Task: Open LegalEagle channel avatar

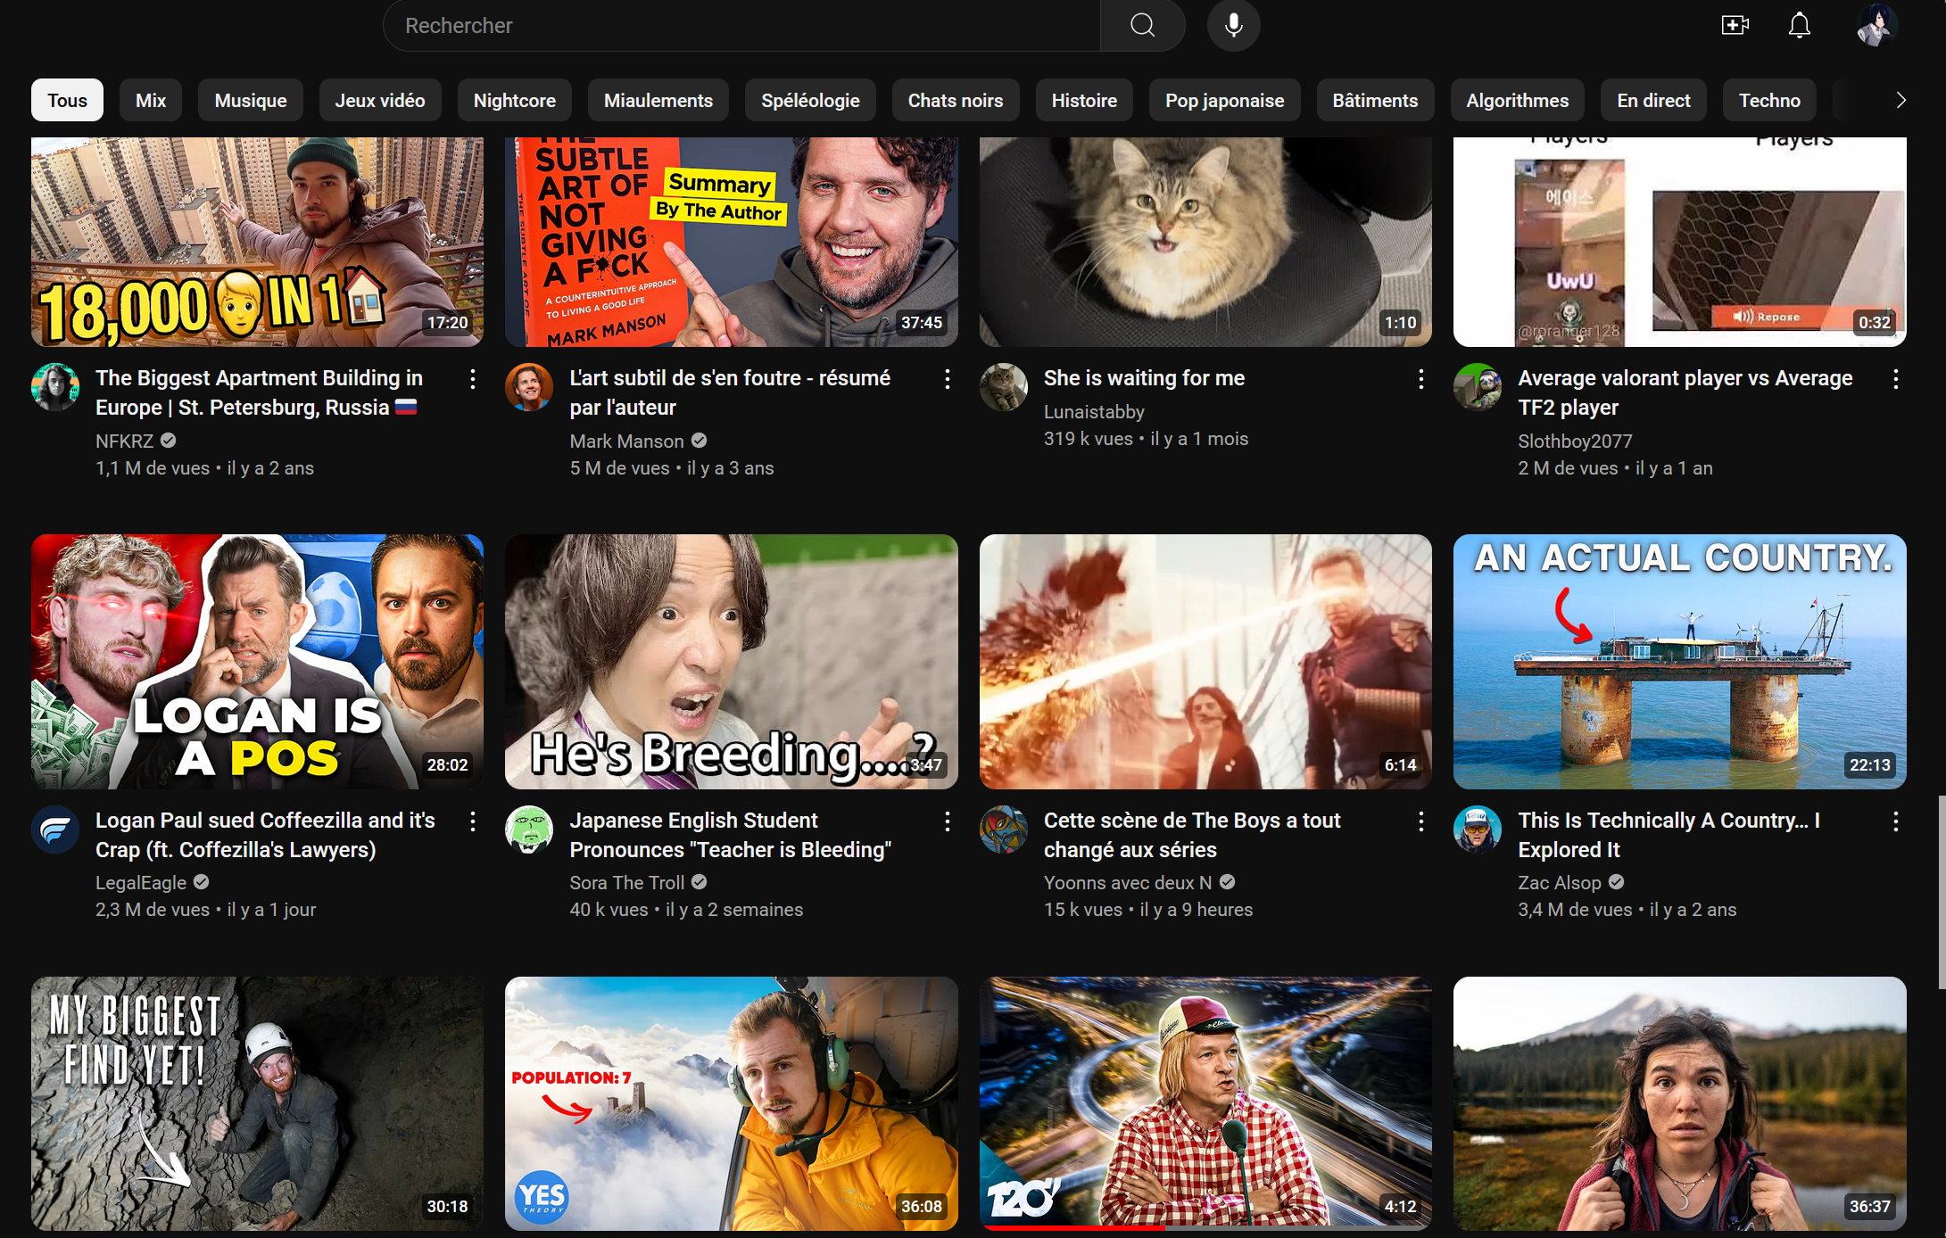Action: tap(55, 829)
